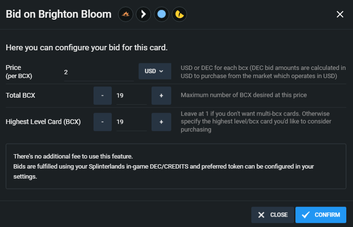The image size is (353, 227).
Task: Click into the Total BCX value field
Action: tap(131, 96)
